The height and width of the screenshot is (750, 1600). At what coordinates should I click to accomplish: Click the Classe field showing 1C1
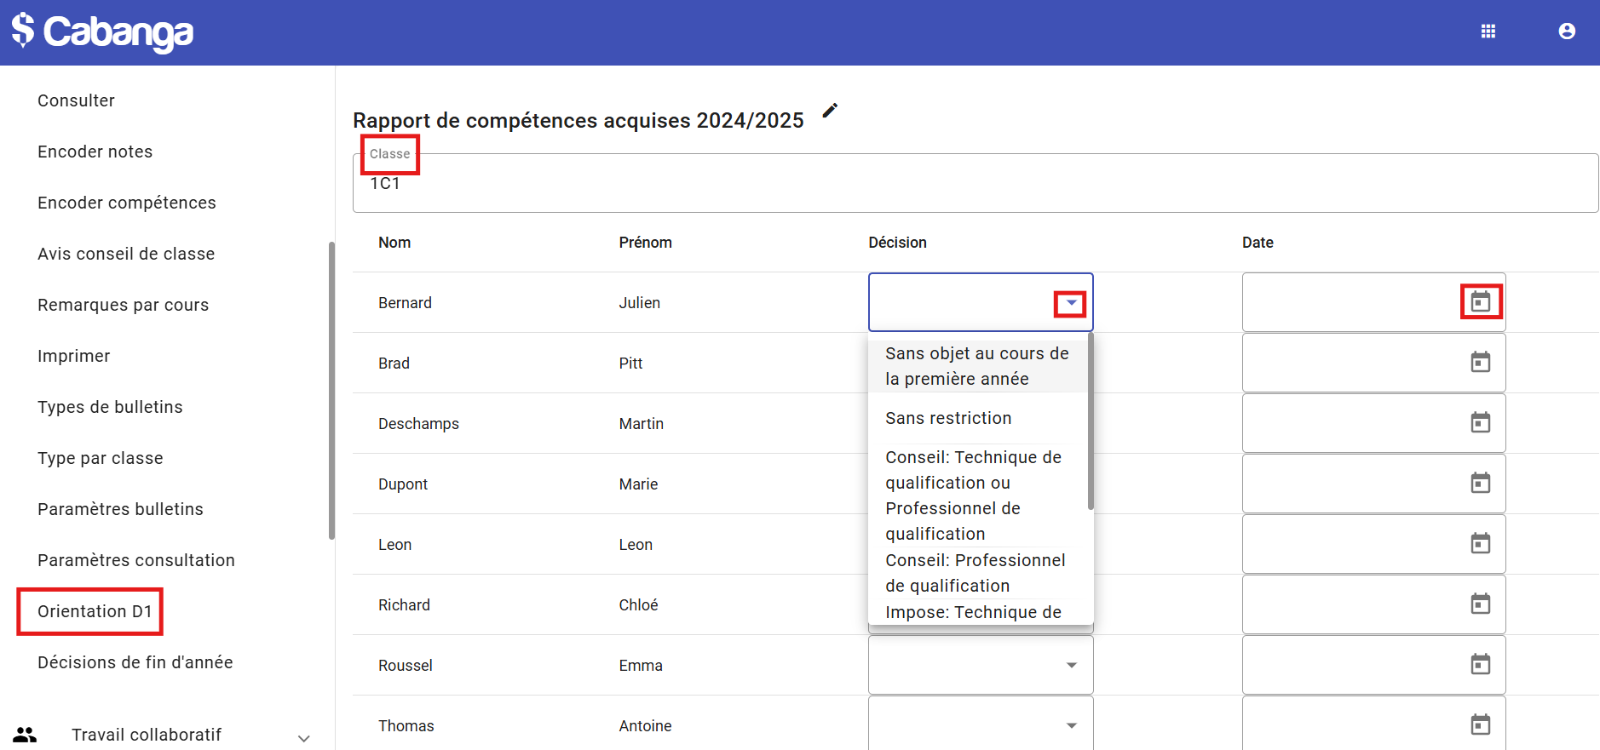point(975,184)
